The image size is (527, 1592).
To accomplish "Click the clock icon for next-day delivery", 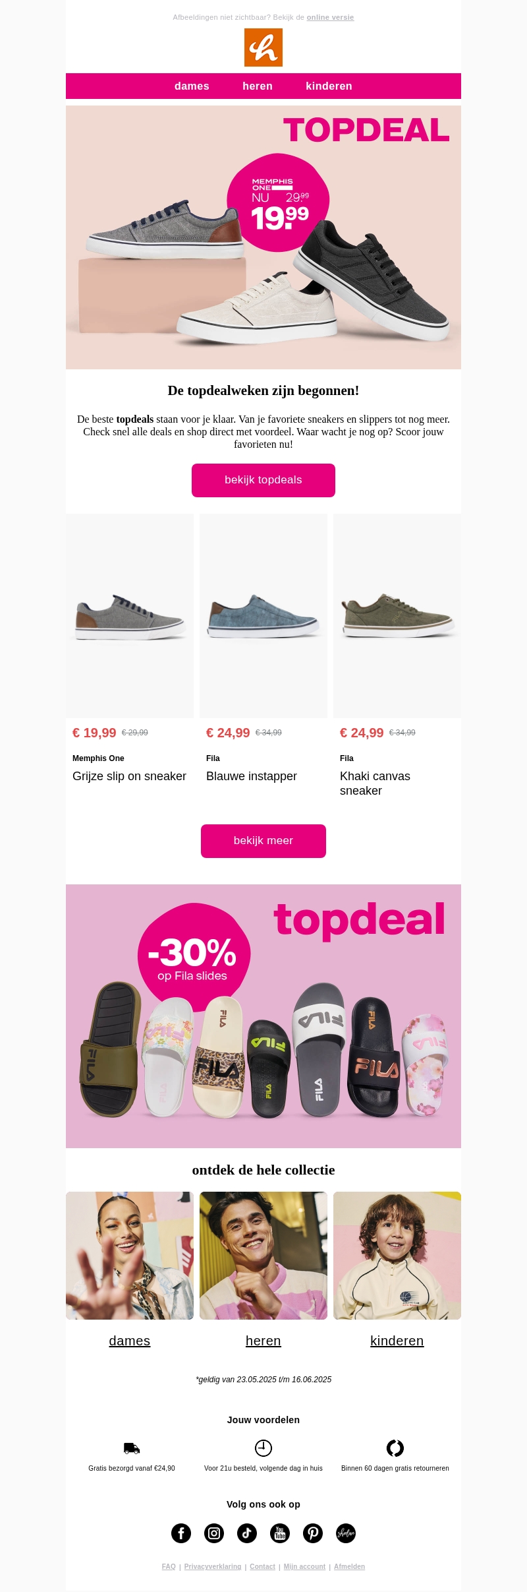I will tap(263, 1448).
